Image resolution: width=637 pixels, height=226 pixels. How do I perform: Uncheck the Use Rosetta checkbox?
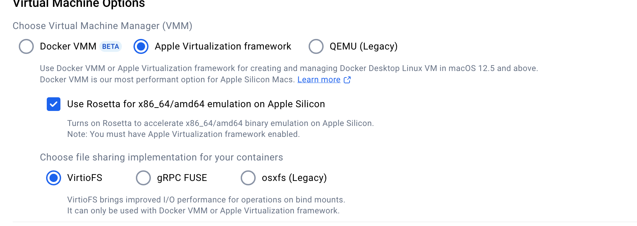pos(54,104)
